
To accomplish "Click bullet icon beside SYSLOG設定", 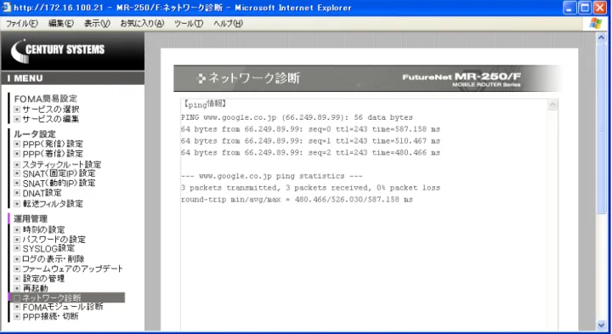I will click(x=17, y=248).
